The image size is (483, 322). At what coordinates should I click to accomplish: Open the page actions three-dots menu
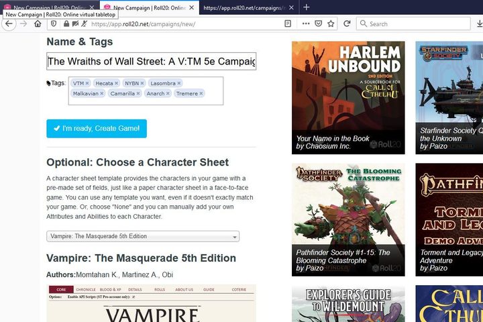click(306, 23)
